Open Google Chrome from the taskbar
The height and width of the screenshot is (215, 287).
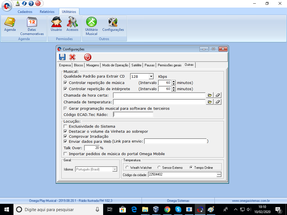(x=167, y=209)
